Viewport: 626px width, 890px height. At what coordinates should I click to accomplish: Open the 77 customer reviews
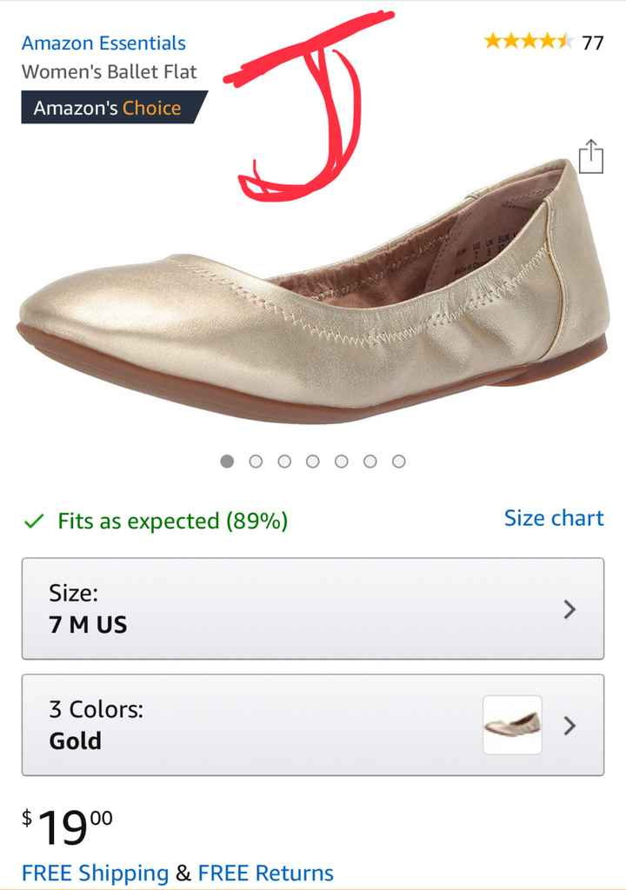point(593,41)
